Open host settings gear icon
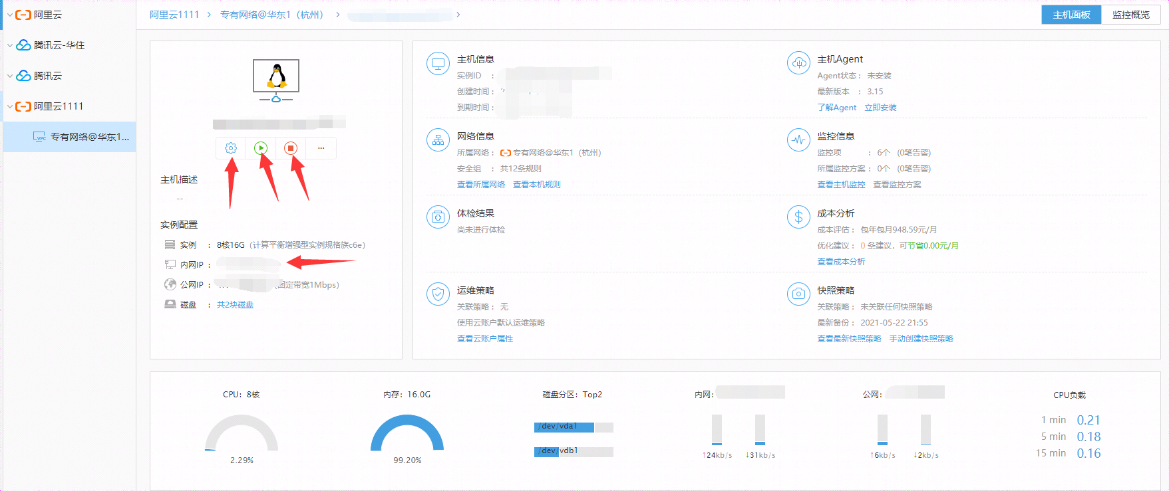 [231, 148]
